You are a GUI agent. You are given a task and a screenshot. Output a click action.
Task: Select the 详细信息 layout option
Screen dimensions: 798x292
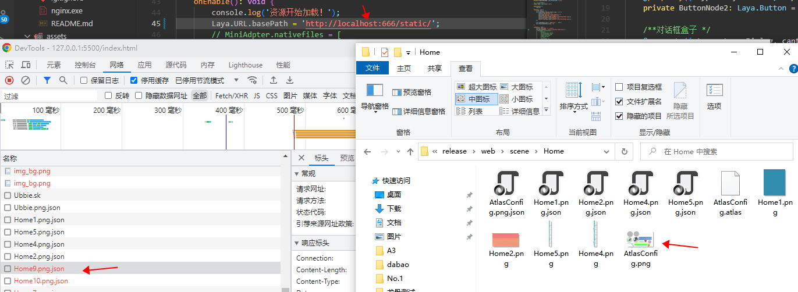coord(524,111)
